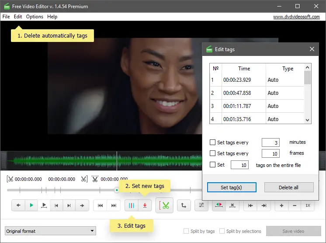Click the minutes value input field
The height and width of the screenshot is (243, 326).
click(271, 142)
